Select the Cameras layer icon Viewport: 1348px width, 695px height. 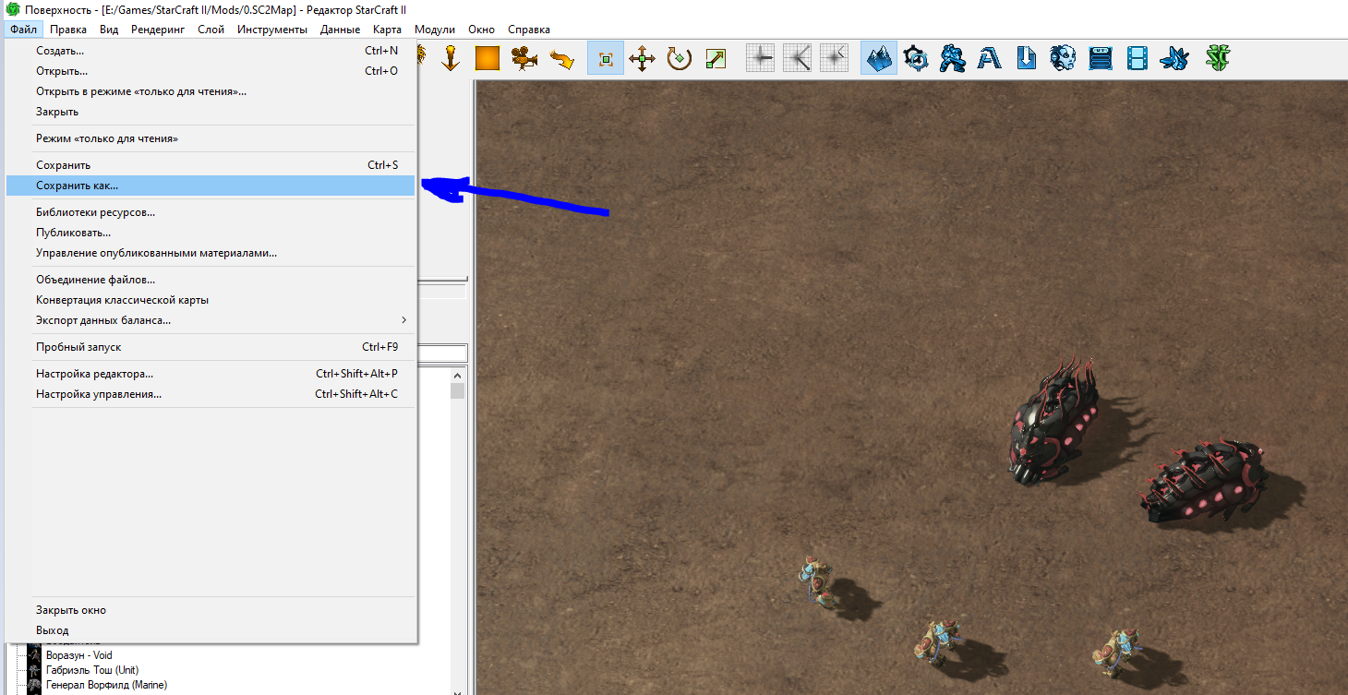pyautogui.click(x=524, y=58)
